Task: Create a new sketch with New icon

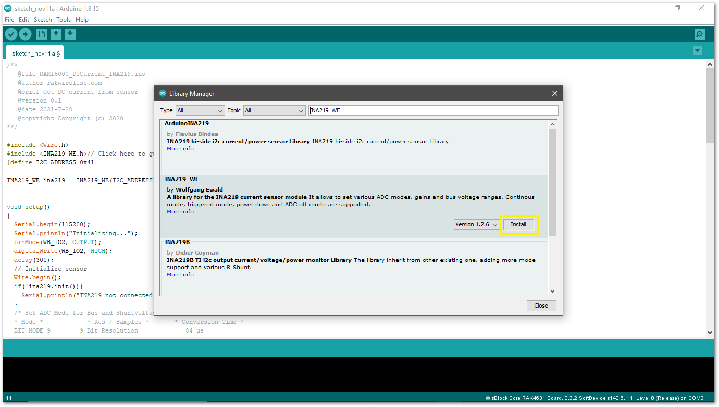Action: (42, 34)
